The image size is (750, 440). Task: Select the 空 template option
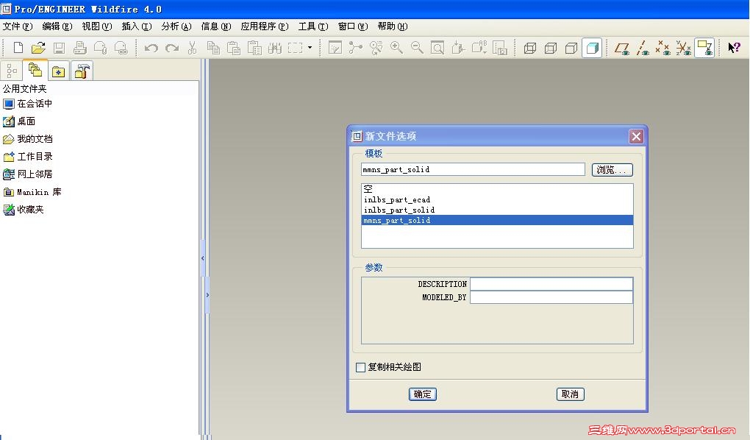(x=497, y=188)
